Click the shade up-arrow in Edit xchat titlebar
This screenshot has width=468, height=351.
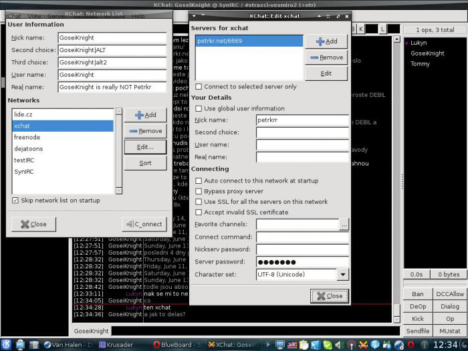(320, 16)
